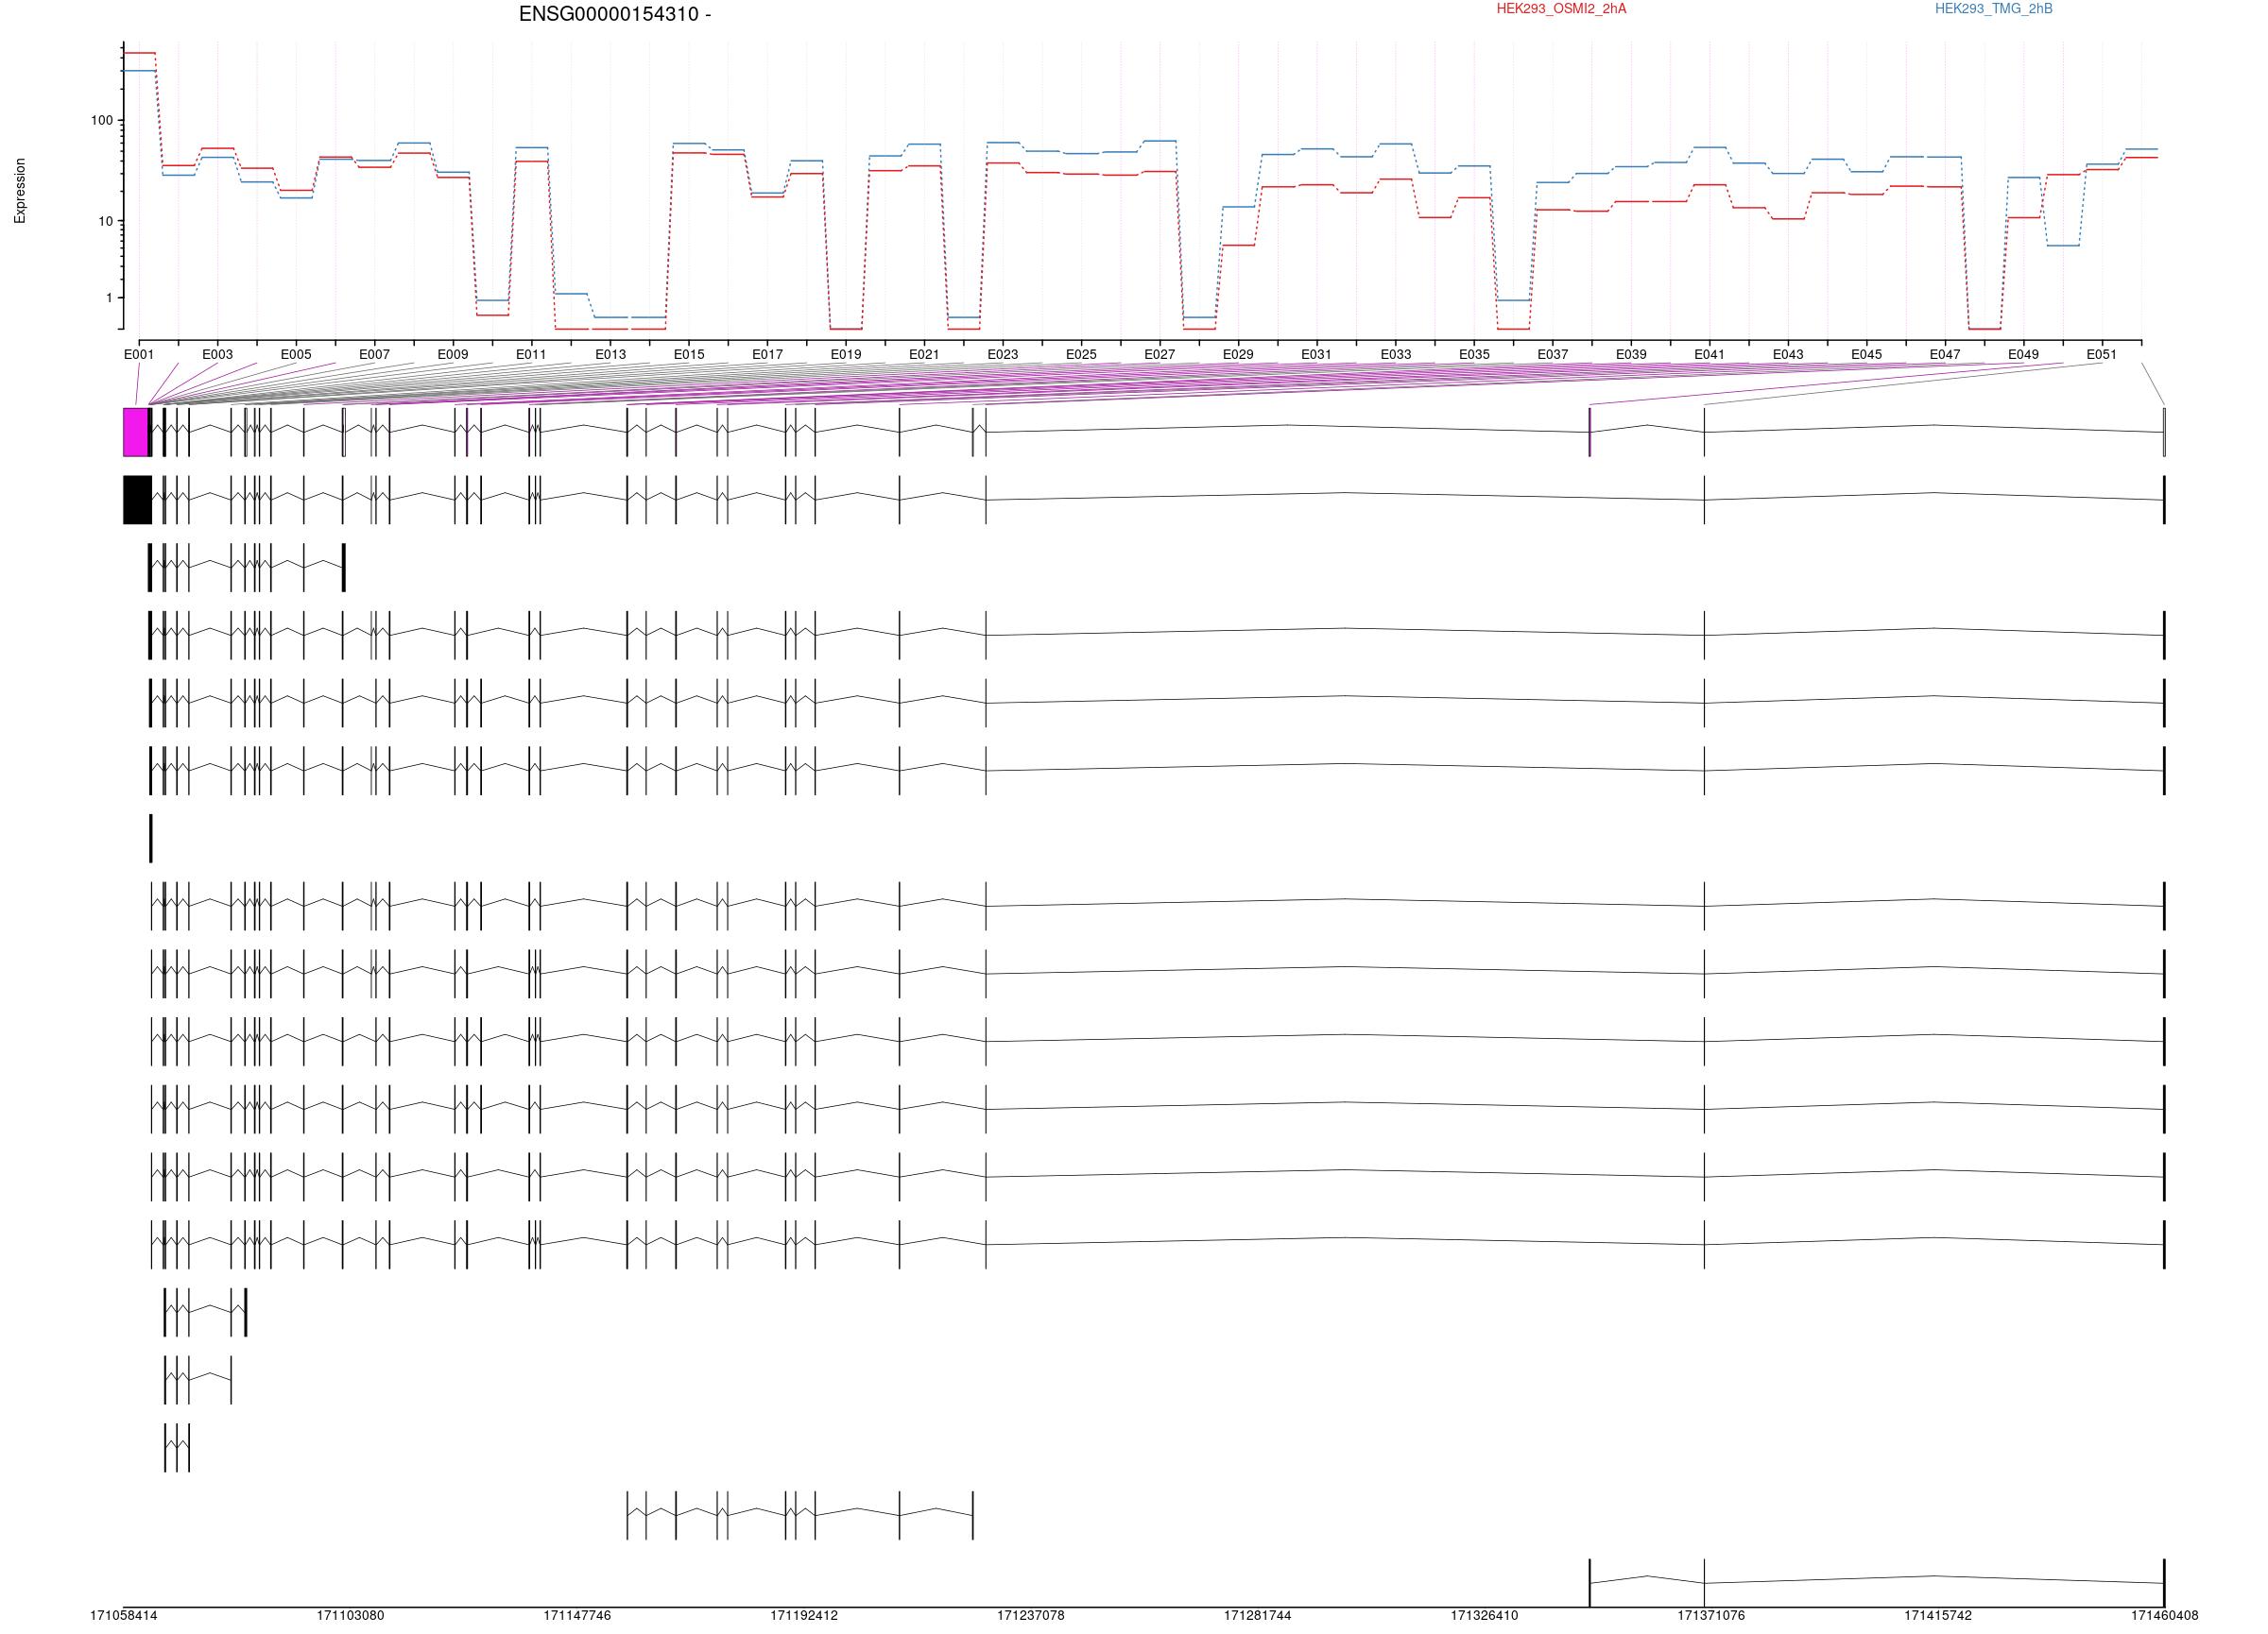Click genomic coordinate 171147746
2268x1634 pixels.
coord(577,1616)
